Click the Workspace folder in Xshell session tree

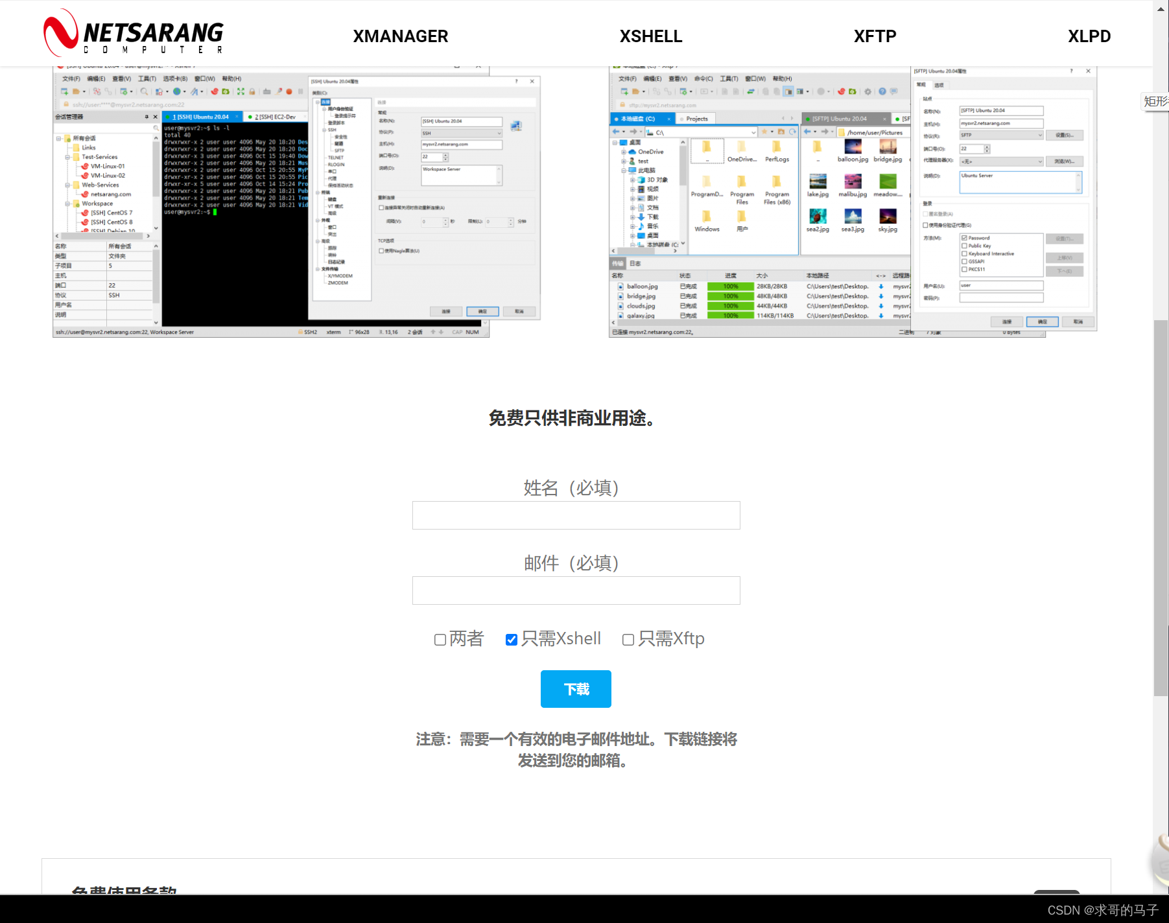coord(97,204)
